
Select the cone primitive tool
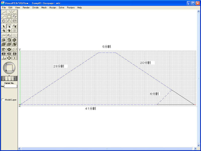click(x=9, y=21)
